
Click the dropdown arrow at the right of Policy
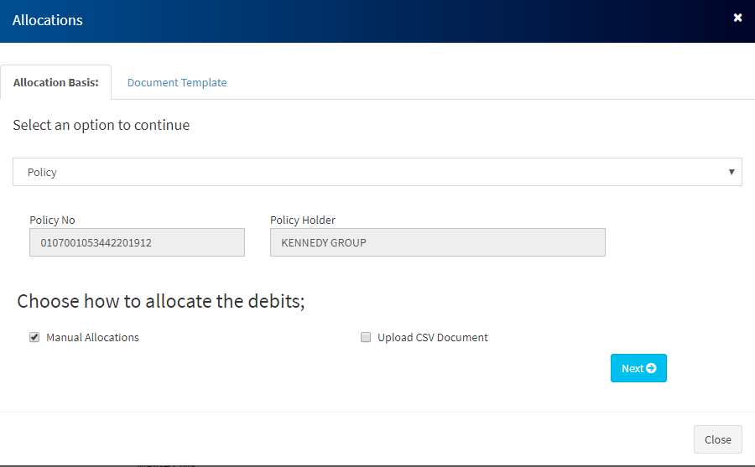pos(732,172)
